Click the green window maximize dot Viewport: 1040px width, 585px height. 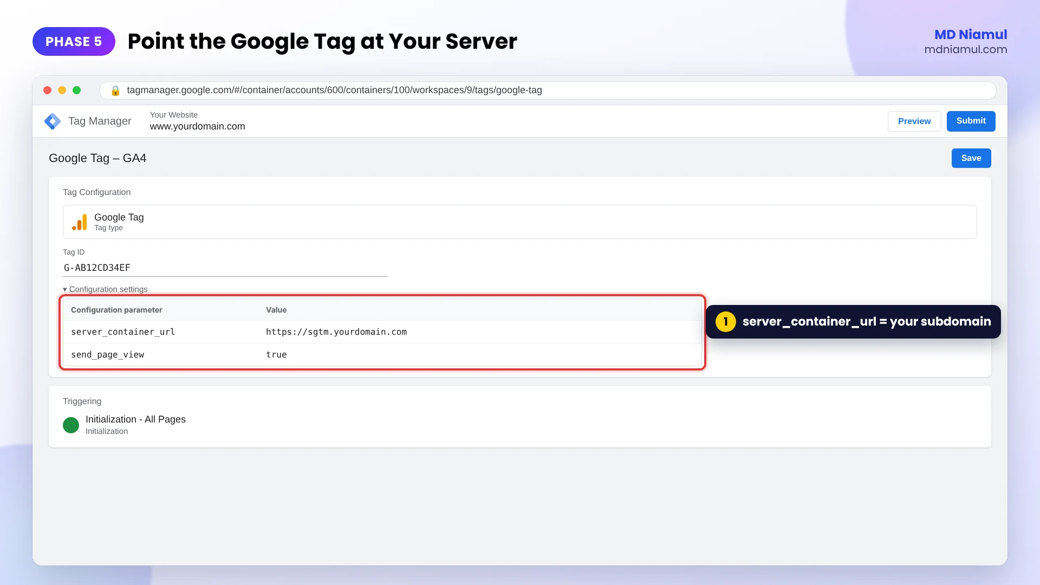(77, 90)
